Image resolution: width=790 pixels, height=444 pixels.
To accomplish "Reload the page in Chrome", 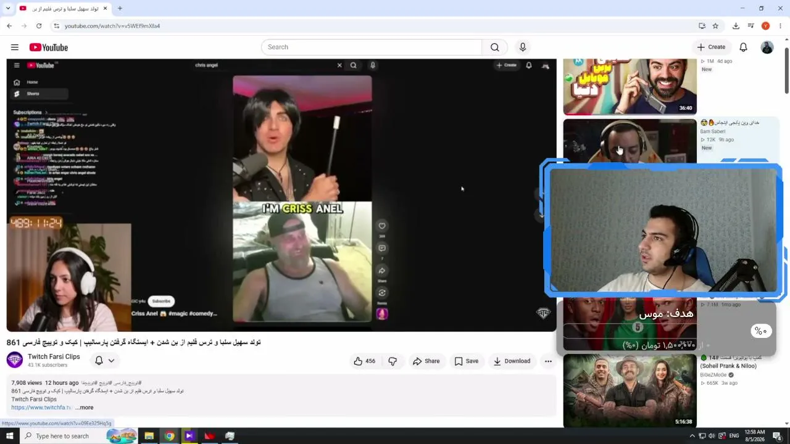I will click(39, 26).
